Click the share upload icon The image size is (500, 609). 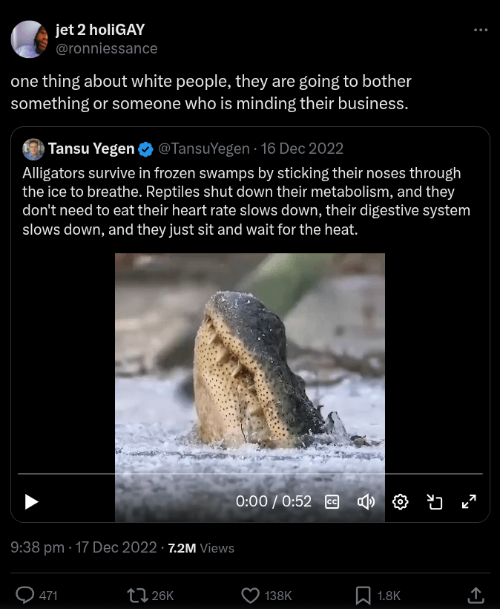[475, 595]
